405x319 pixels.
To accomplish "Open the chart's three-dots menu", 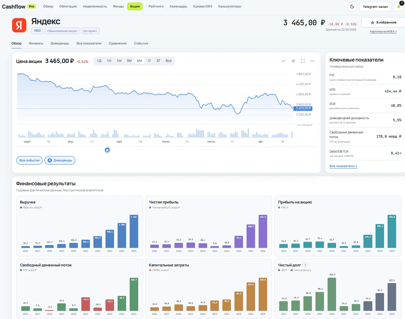I will click(312, 61).
